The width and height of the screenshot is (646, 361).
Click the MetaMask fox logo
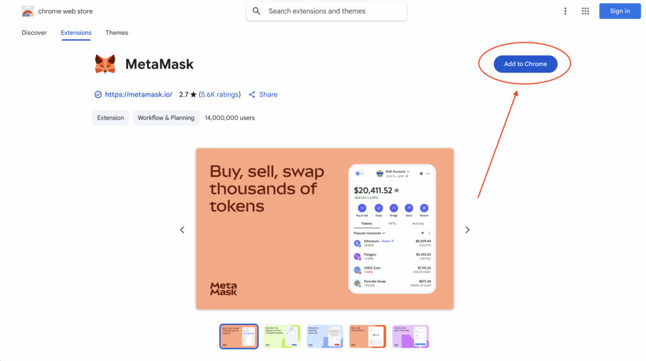(x=105, y=64)
